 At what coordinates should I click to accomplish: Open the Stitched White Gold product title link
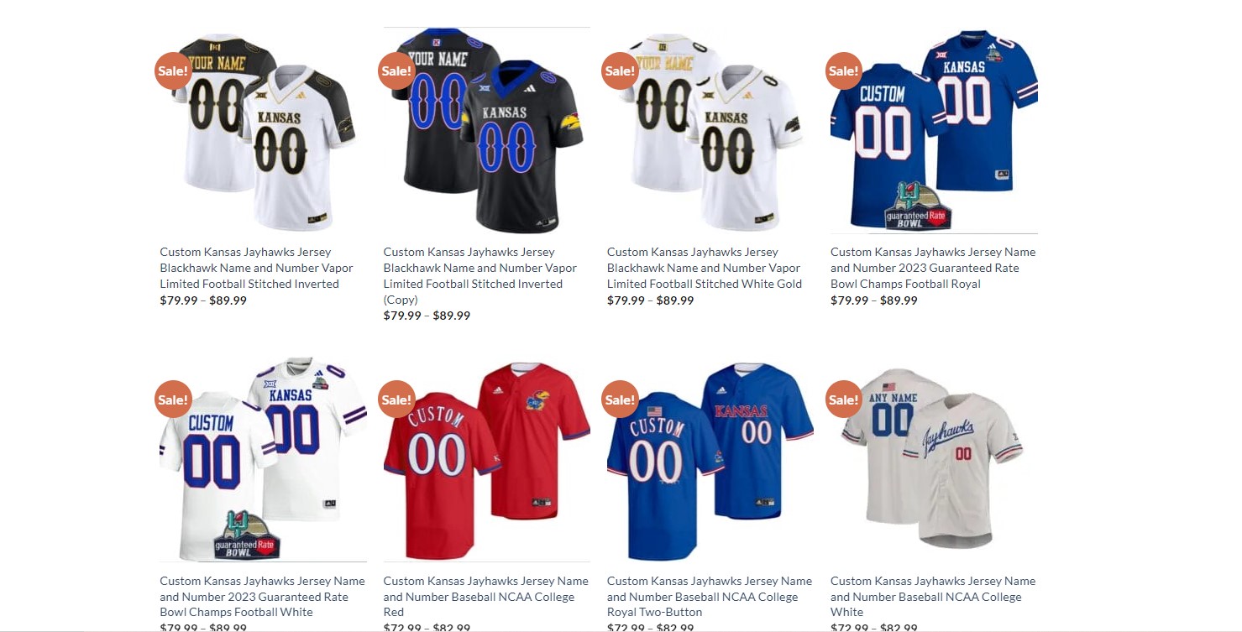pos(705,268)
